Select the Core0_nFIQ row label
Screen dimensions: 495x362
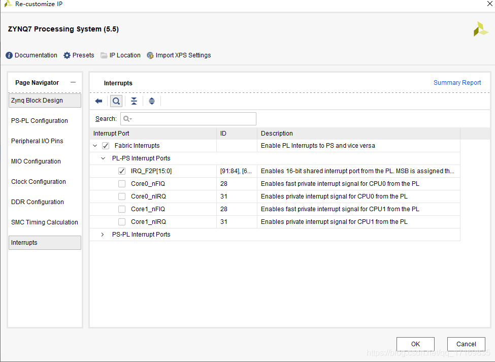[148, 184]
